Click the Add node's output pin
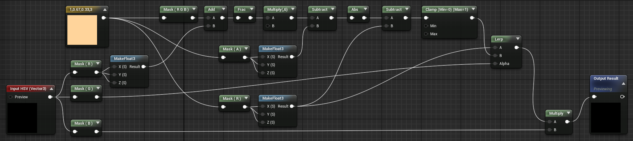The width and height of the screenshot is (633, 141). pyautogui.click(x=223, y=18)
